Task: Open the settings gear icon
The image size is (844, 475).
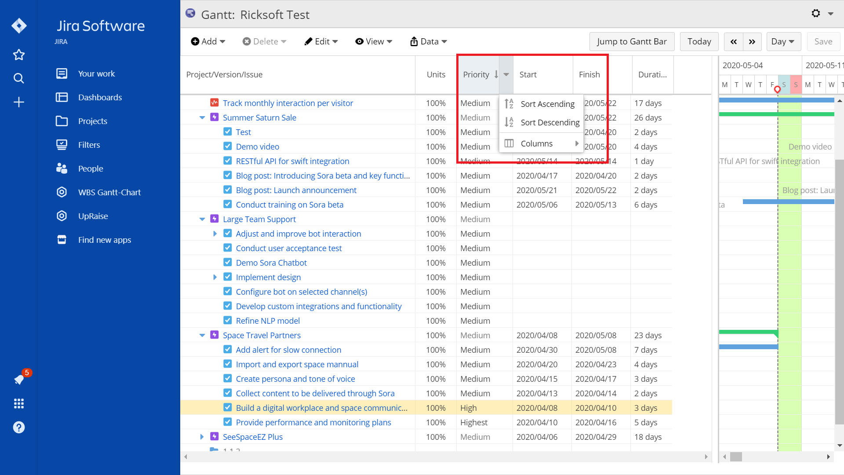Action: [x=816, y=13]
